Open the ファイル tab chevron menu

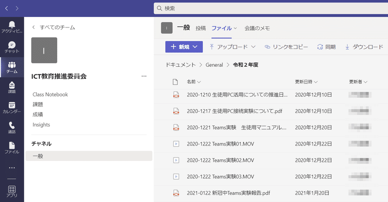[x=235, y=28]
